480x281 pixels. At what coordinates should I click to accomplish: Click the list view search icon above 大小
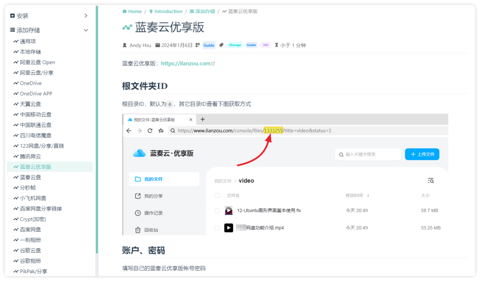(431, 181)
